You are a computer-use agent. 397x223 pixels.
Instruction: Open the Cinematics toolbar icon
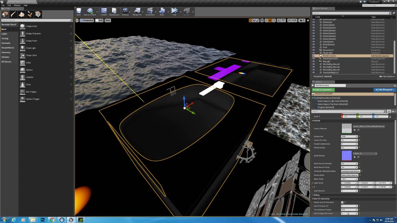tap(150, 12)
